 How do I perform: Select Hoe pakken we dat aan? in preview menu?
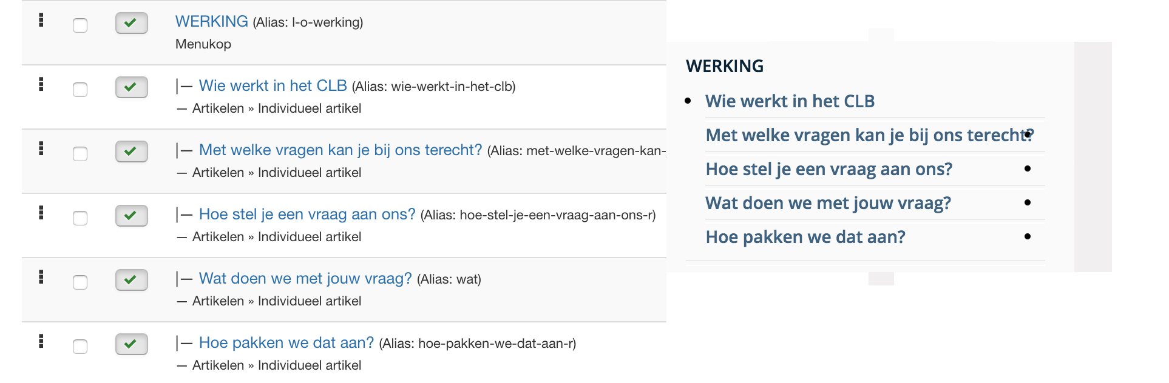805,237
